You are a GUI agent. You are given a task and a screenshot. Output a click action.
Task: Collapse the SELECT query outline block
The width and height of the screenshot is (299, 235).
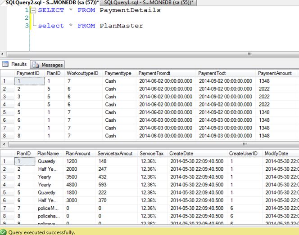click(33, 10)
